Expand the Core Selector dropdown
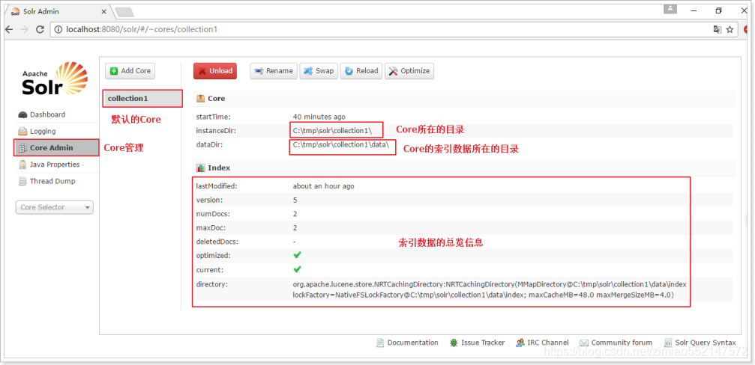 pyautogui.click(x=55, y=207)
